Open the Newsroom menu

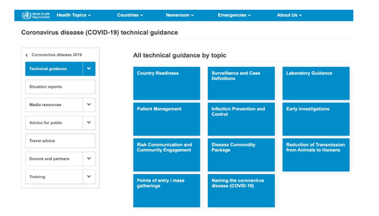coord(179,15)
